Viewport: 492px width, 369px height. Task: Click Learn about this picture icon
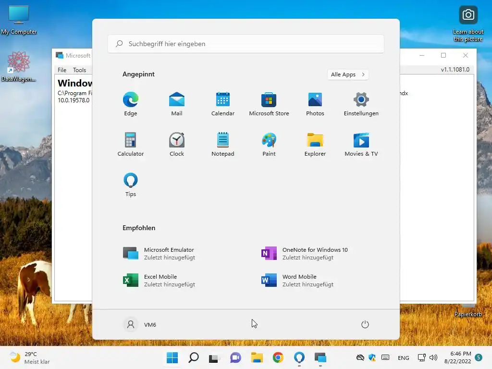(x=468, y=24)
